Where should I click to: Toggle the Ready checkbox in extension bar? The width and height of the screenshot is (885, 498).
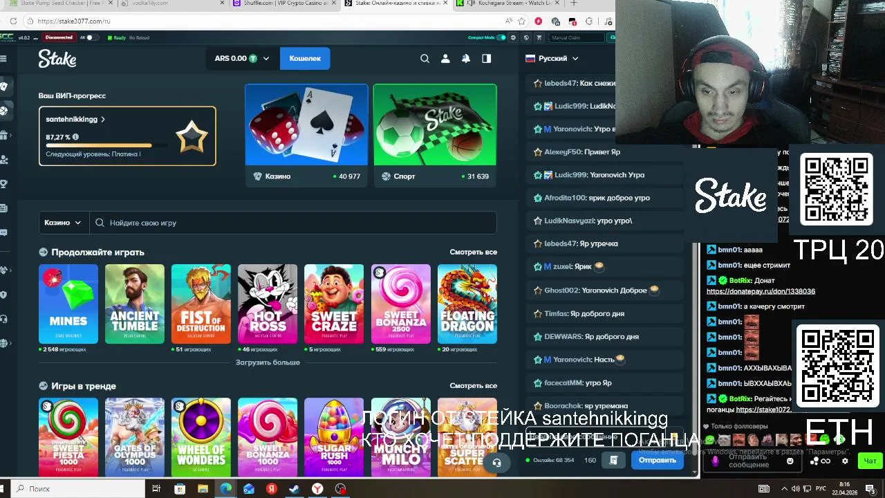tap(110, 37)
